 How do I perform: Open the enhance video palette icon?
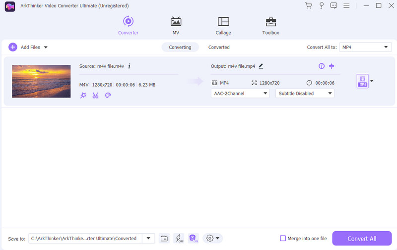[x=108, y=95]
